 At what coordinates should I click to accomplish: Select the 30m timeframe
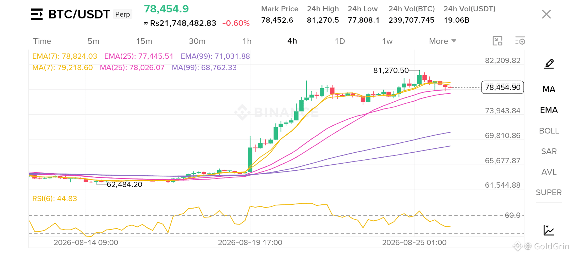[x=197, y=41]
